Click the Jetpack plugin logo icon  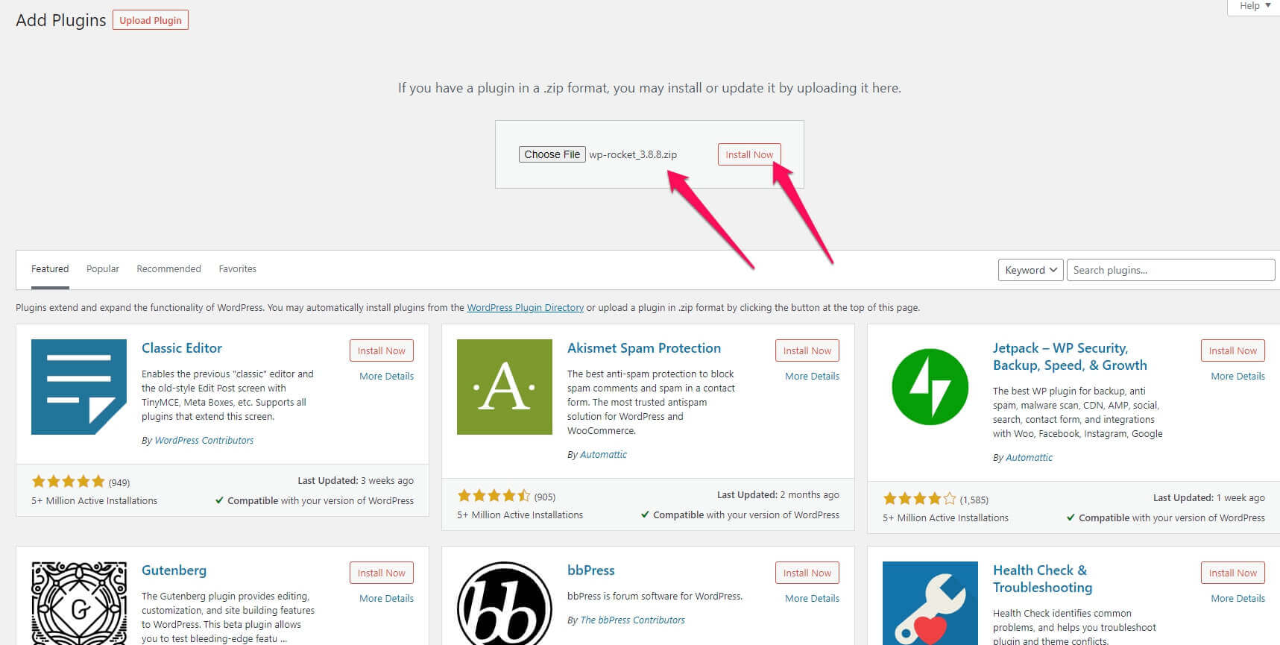click(x=930, y=387)
